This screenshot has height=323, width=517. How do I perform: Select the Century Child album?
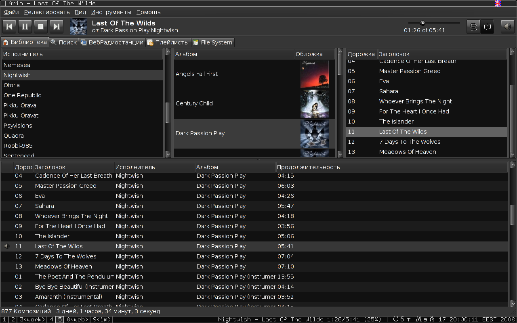click(x=254, y=103)
